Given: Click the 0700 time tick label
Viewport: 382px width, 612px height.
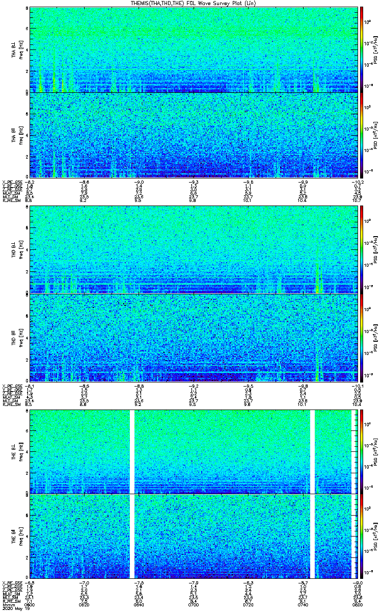Looking at the screenshot, I should pyautogui.click(x=193, y=605).
